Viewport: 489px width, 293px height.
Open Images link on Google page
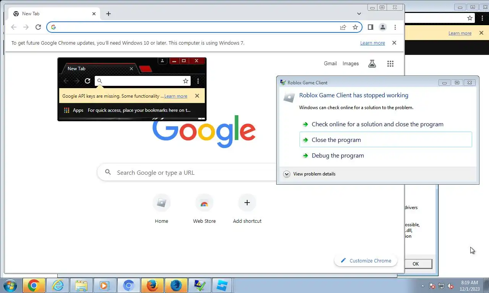[351, 64]
